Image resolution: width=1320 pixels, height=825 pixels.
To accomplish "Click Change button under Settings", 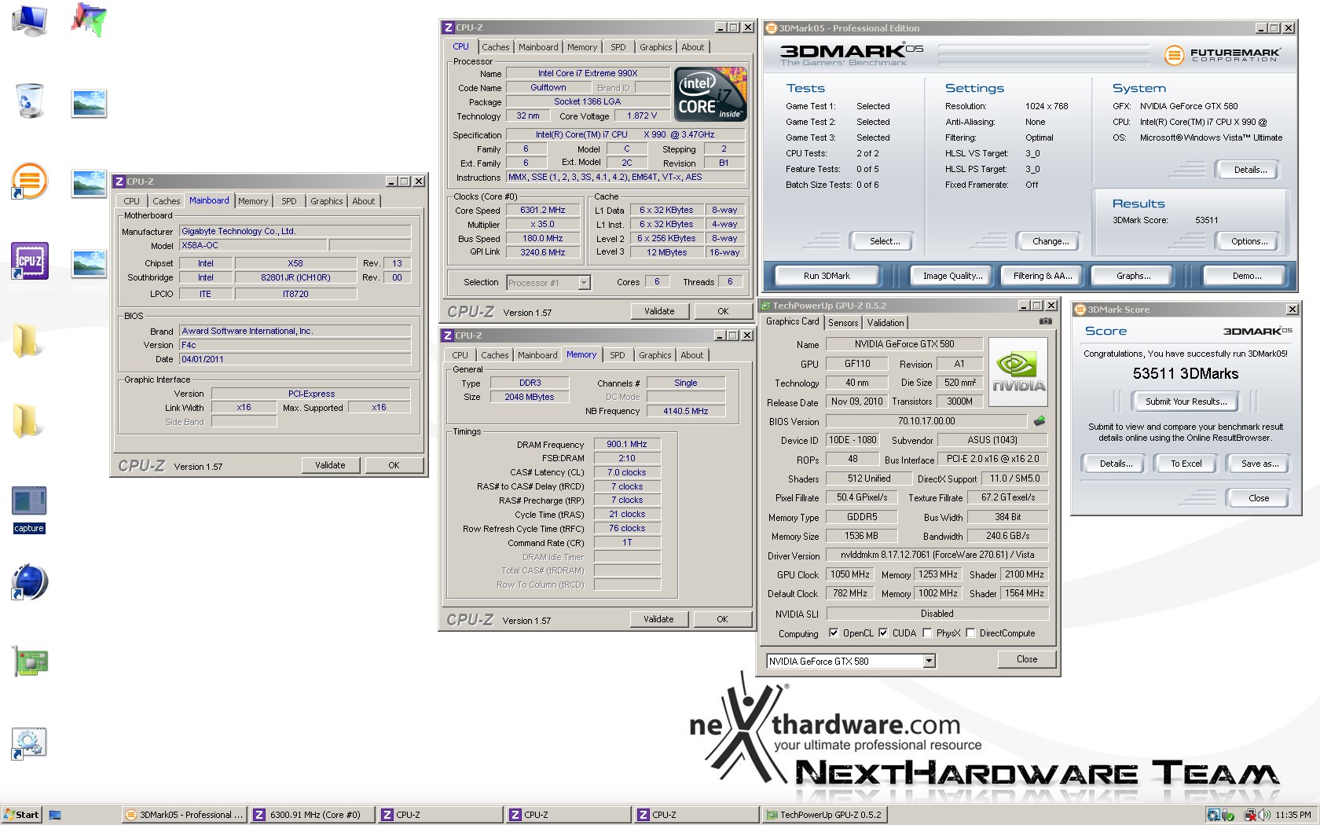I will point(1050,241).
